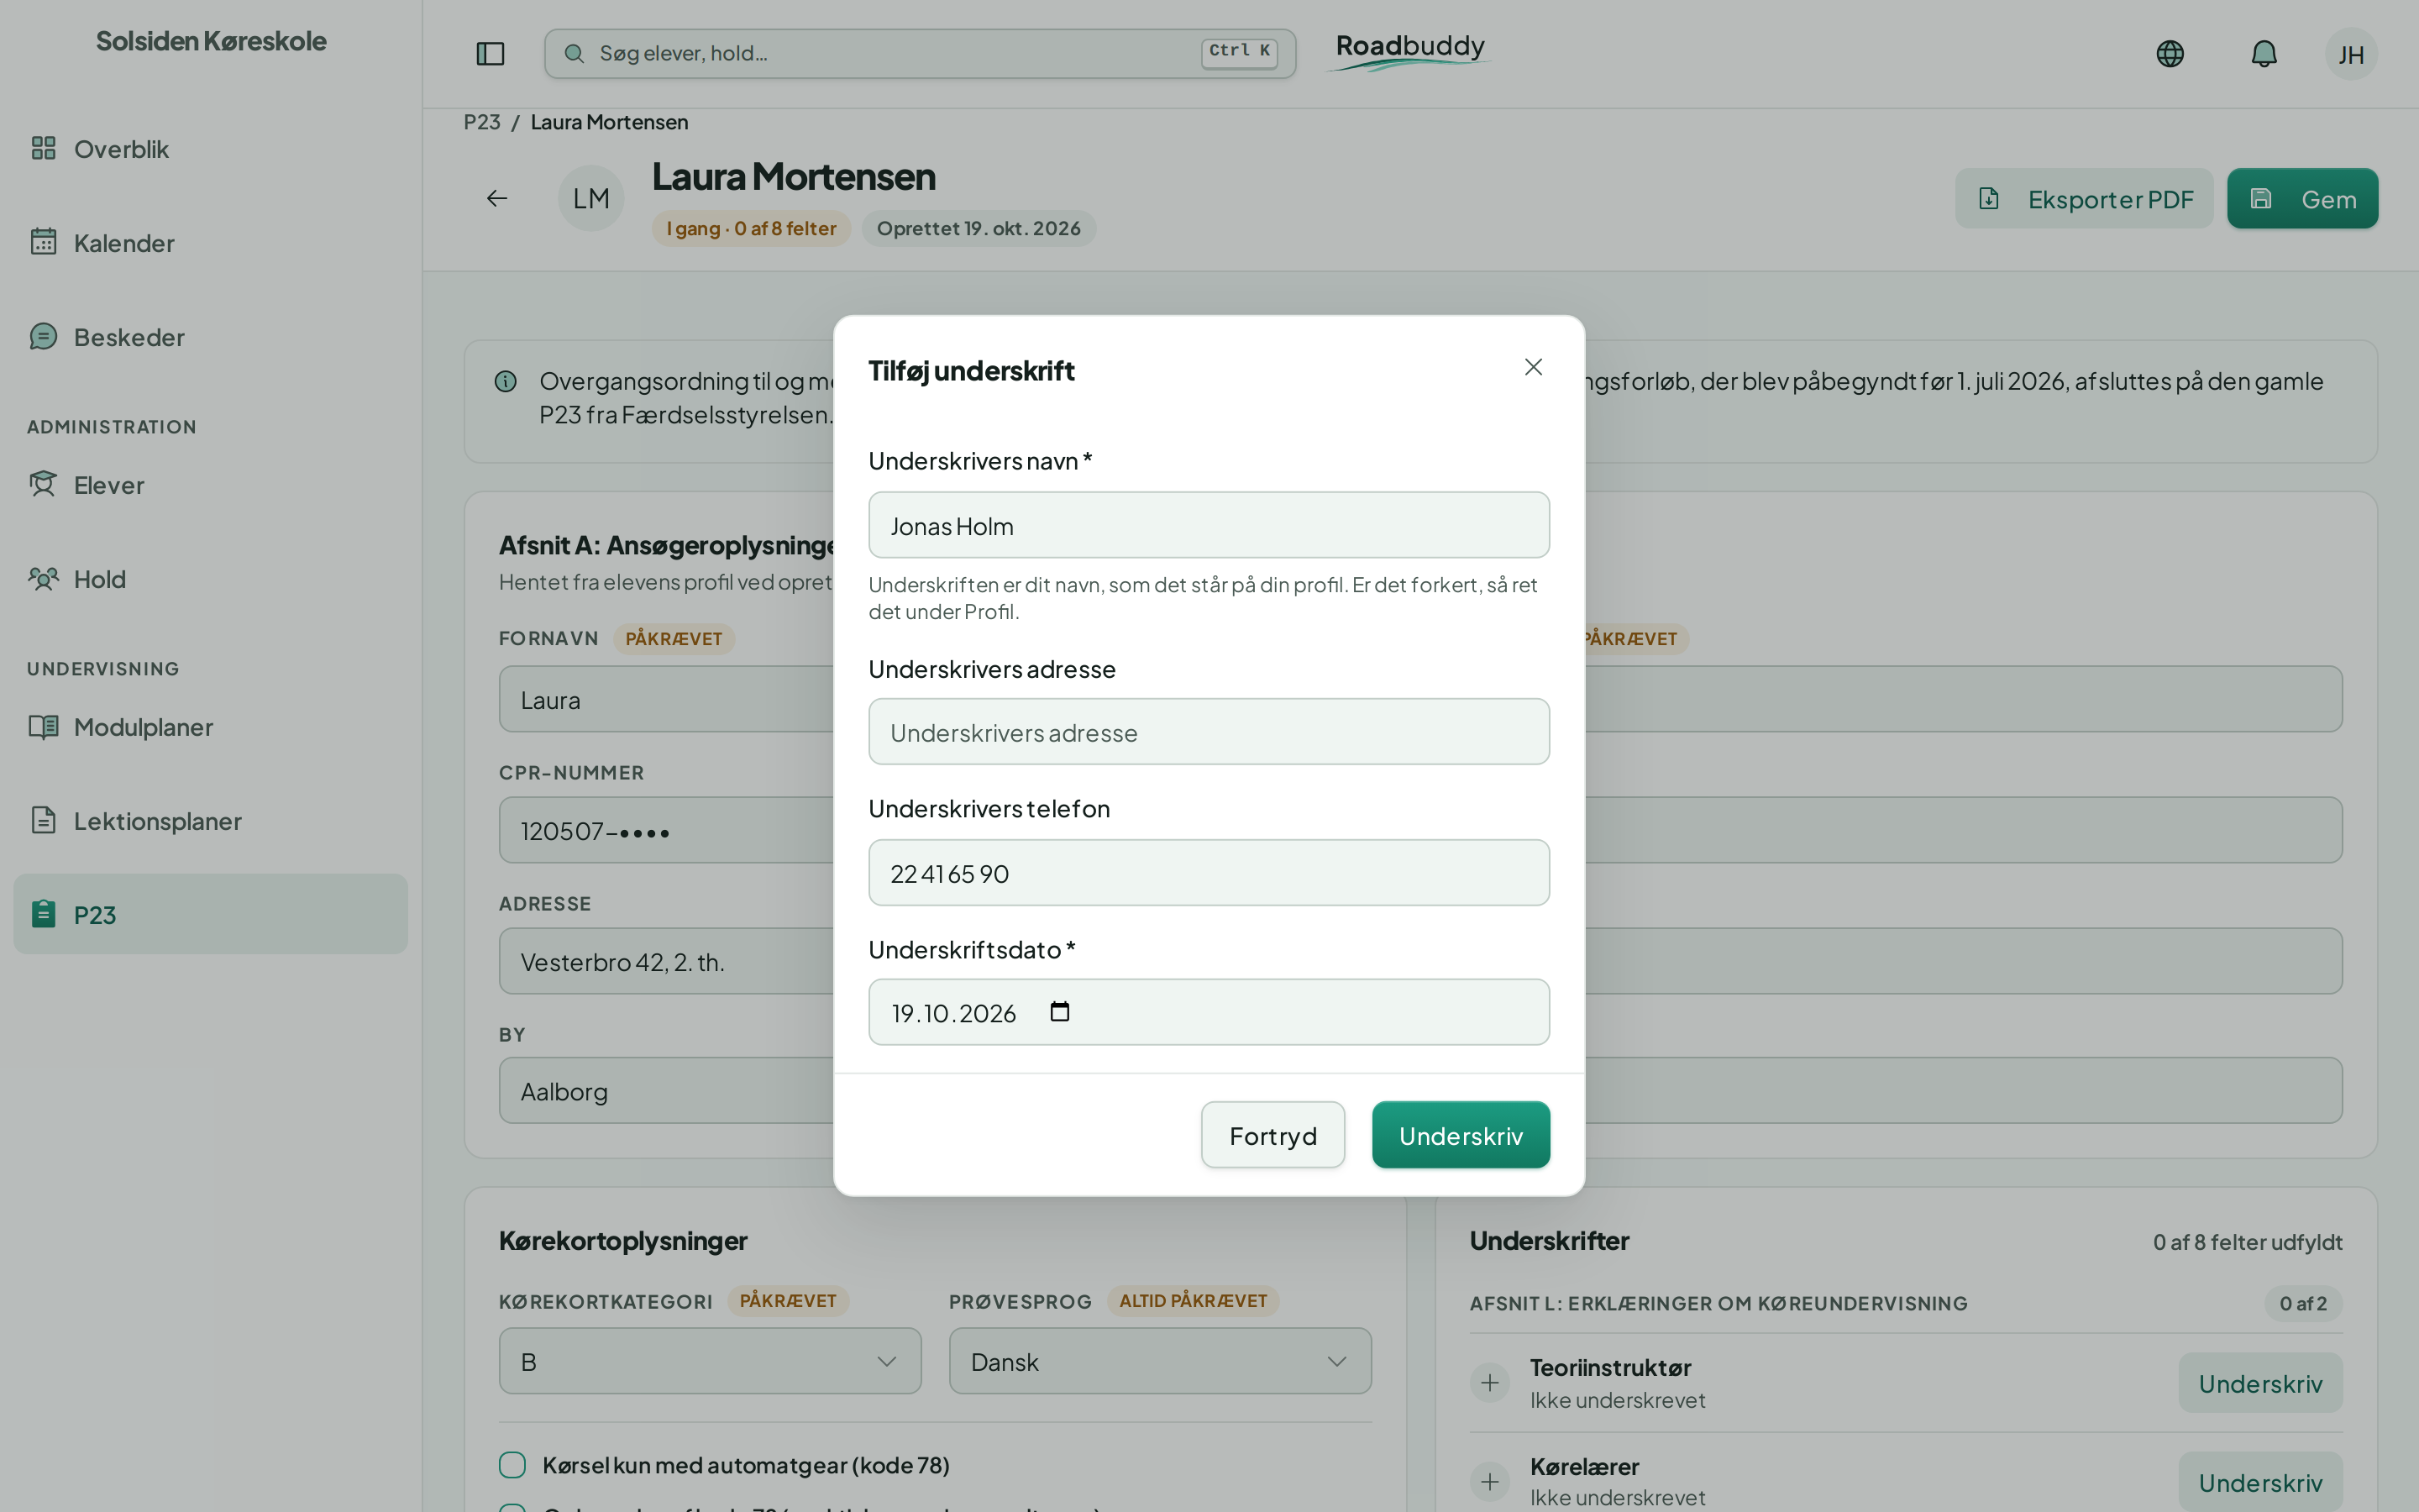Save with the Gem button
Viewport: 2419px width, 1512px height.
point(2302,198)
